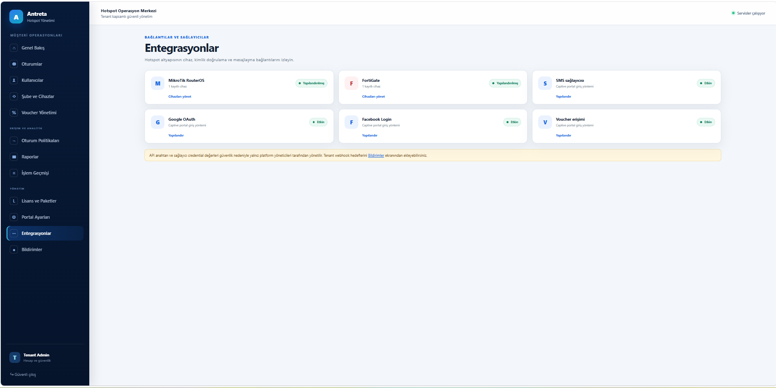Click the Facebook Login F icon
Image resolution: width=776 pixels, height=388 pixels.
click(x=351, y=122)
